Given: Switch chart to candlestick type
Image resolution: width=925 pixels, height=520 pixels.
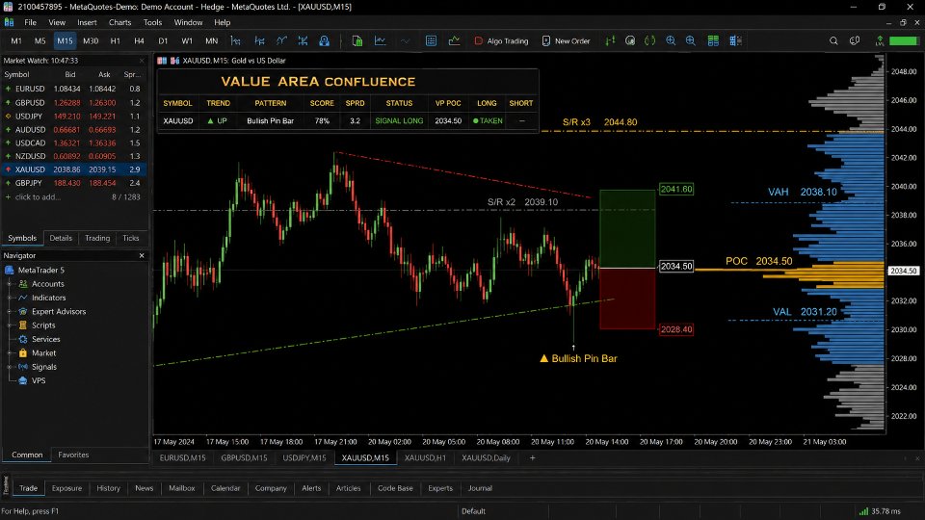Looking at the screenshot, I should click(259, 40).
